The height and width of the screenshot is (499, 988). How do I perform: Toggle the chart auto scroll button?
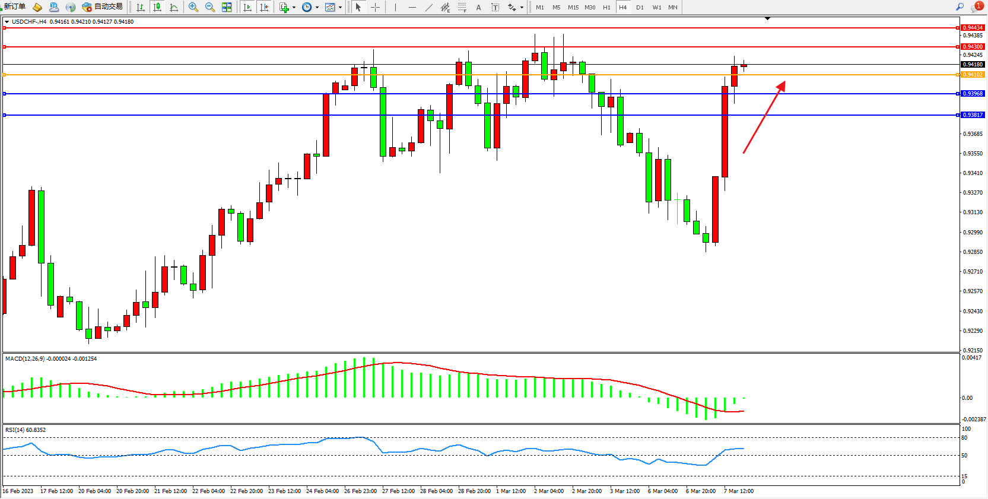tap(247, 7)
